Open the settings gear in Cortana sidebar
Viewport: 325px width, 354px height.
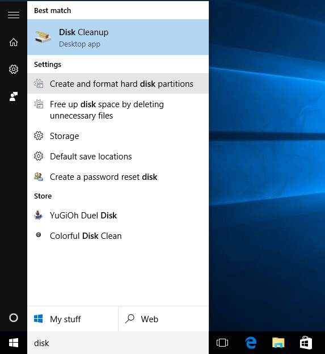point(14,69)
